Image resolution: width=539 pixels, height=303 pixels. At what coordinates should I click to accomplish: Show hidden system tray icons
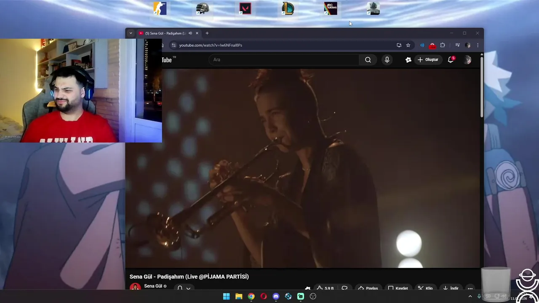click(x=470, y=296)
